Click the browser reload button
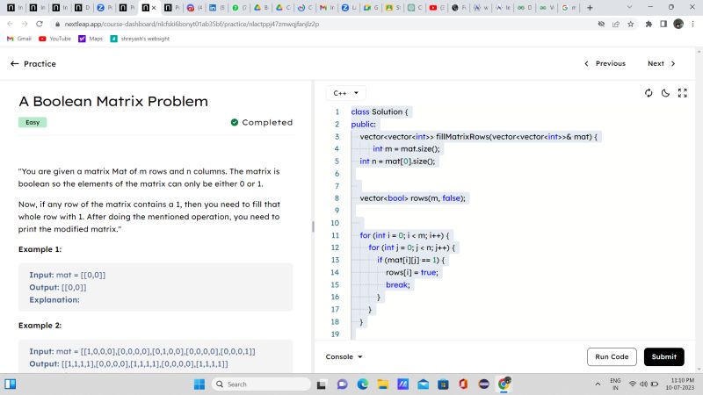Viewport: 703px width, 395px height. (x=39, y=24)
